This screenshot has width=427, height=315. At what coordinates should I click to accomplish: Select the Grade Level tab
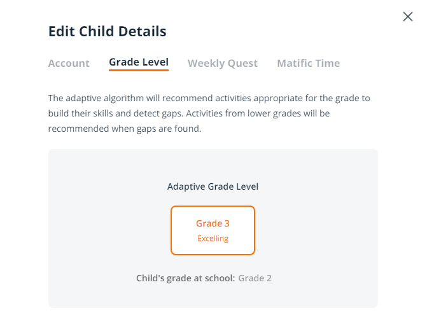pyautogui.click(x=139, y=62)
